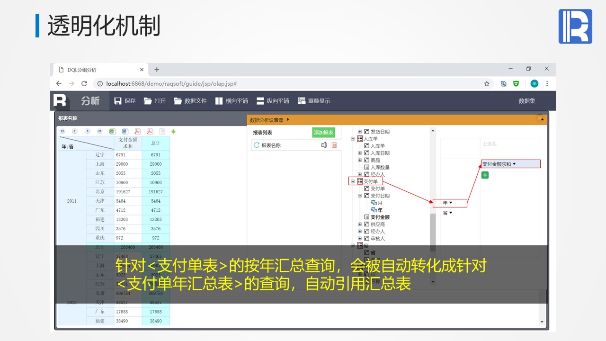Go to the first report page

point(62,131)
